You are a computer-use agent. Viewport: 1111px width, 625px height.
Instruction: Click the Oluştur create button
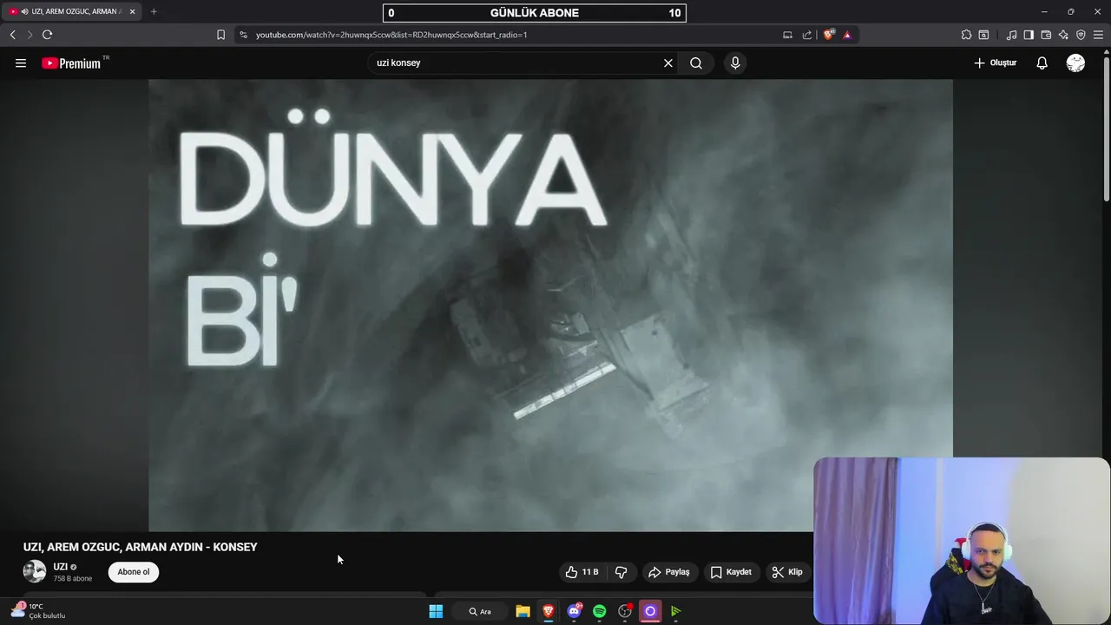(x=995, y=62)
